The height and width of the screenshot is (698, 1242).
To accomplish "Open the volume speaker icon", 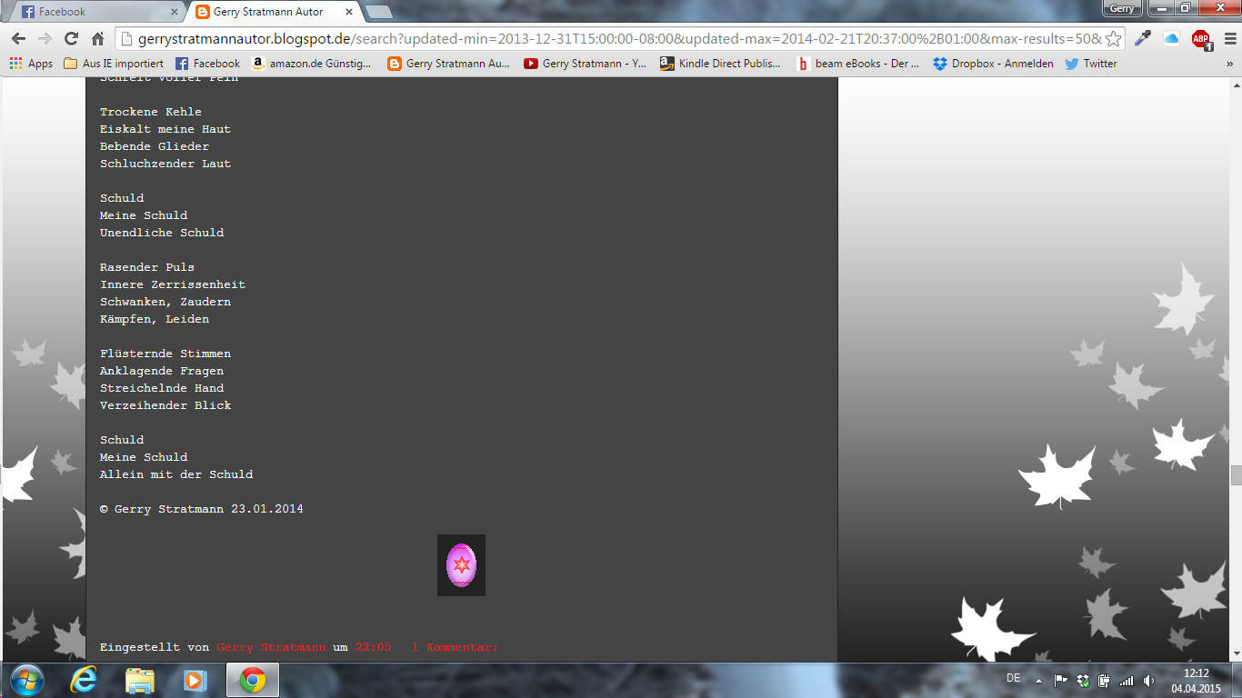I will pyautogui.click(x=1149, y=680).
